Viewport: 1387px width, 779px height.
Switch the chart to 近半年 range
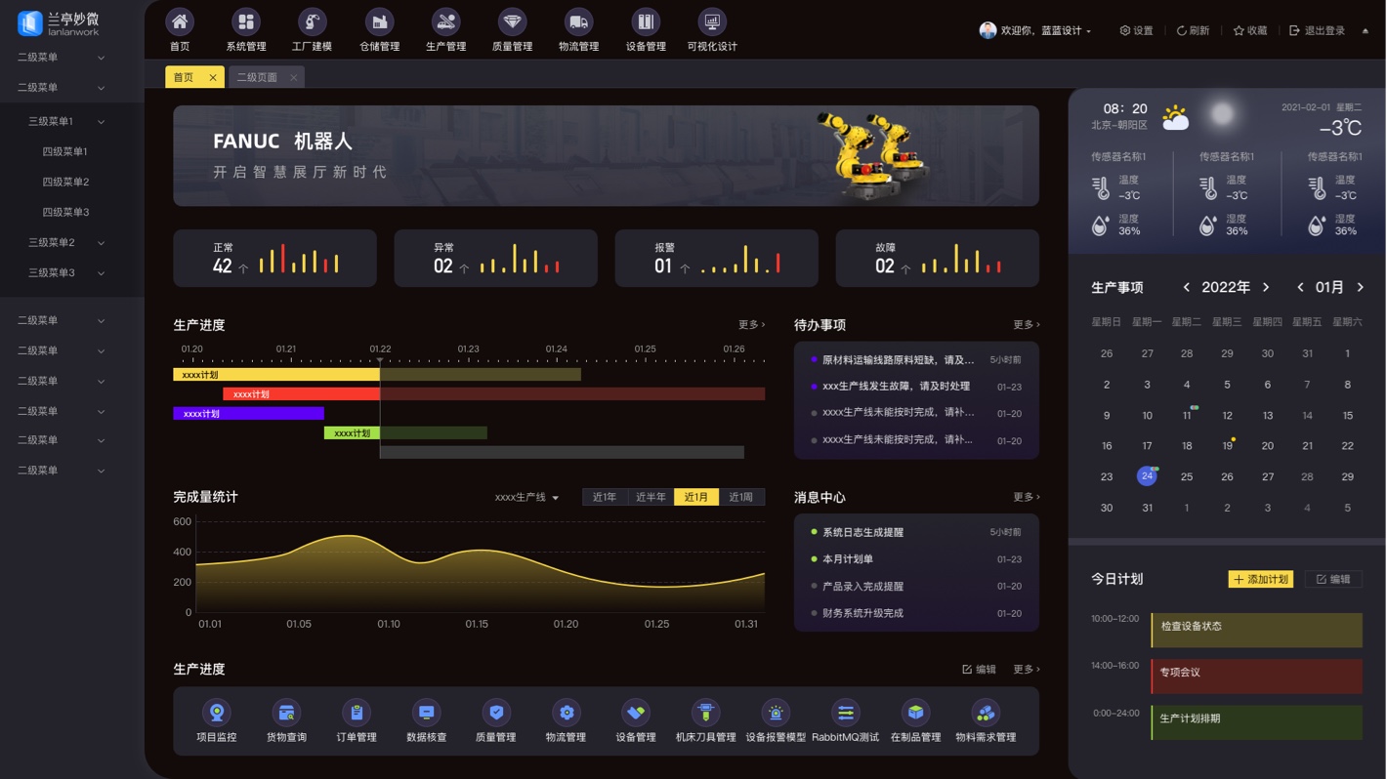coord(651,497)
